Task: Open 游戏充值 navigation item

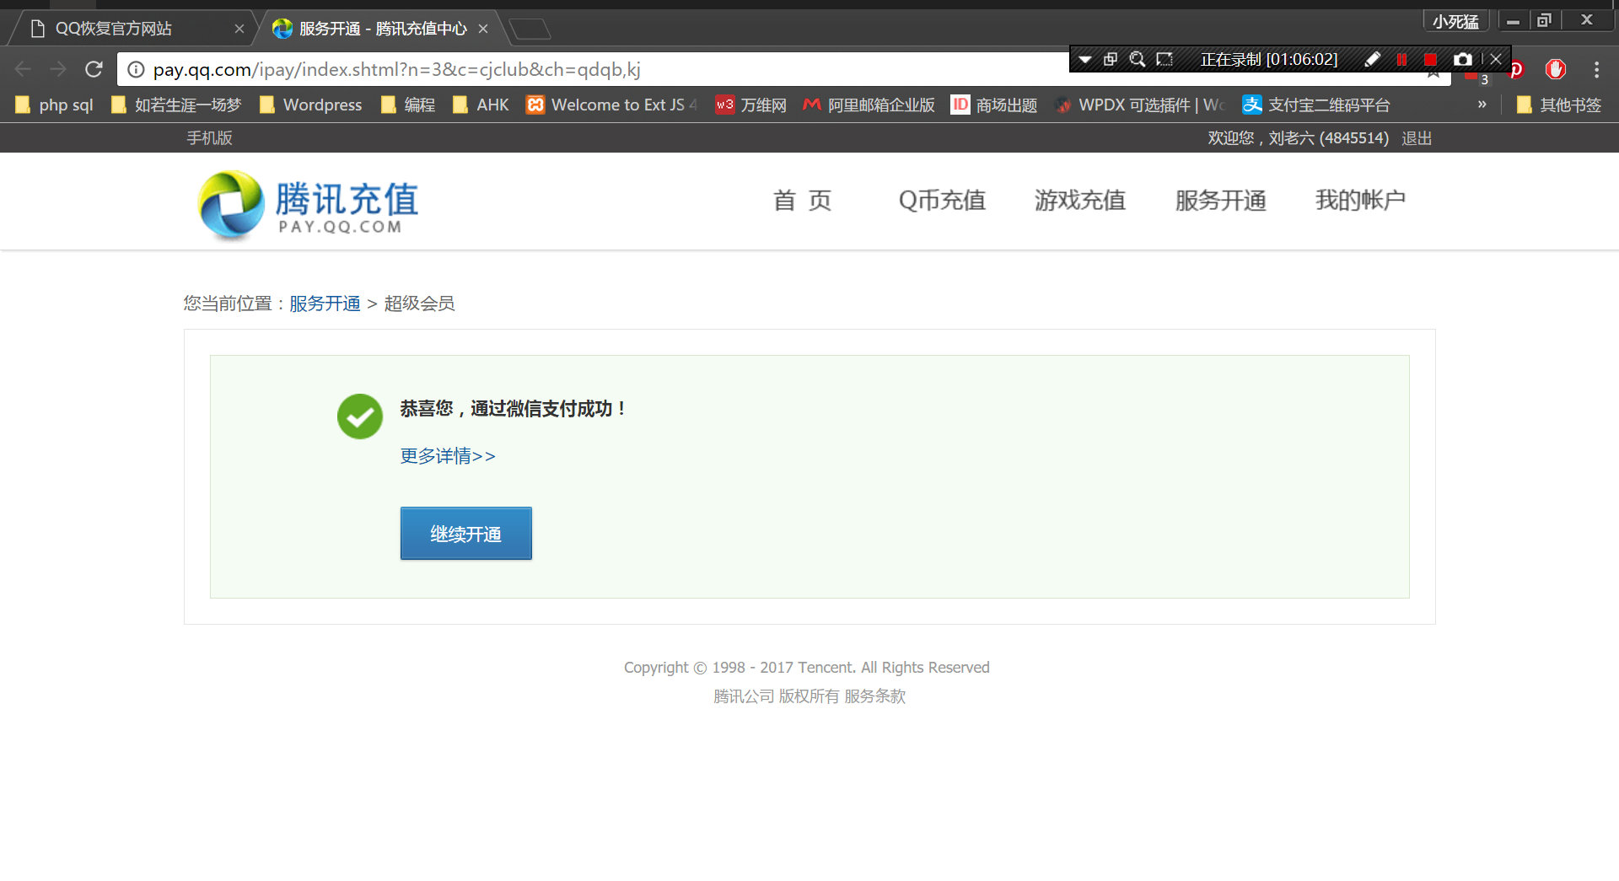Action: pyautogui.click(x=1080, y=200)
